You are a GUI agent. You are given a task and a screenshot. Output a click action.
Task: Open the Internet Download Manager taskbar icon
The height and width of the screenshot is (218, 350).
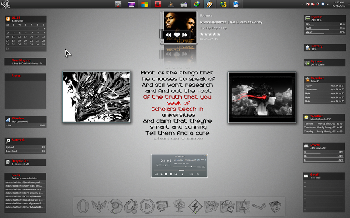click(197, 4)
